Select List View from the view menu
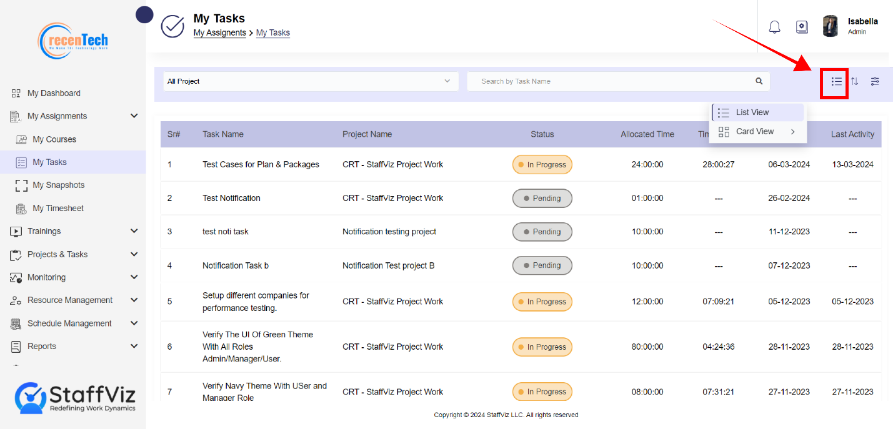The height and width of the screenshot is (429, 893). 757,112
